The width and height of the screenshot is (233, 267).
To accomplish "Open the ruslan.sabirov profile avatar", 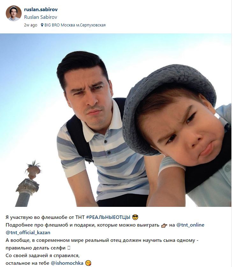I will pos(14,13).
